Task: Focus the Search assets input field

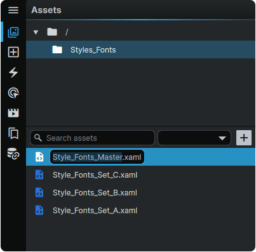Action: tap(92, 138)
